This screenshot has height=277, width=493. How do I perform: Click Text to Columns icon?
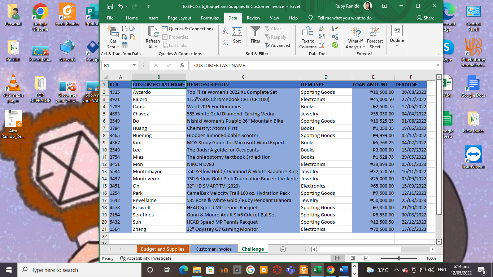(308, 32)
